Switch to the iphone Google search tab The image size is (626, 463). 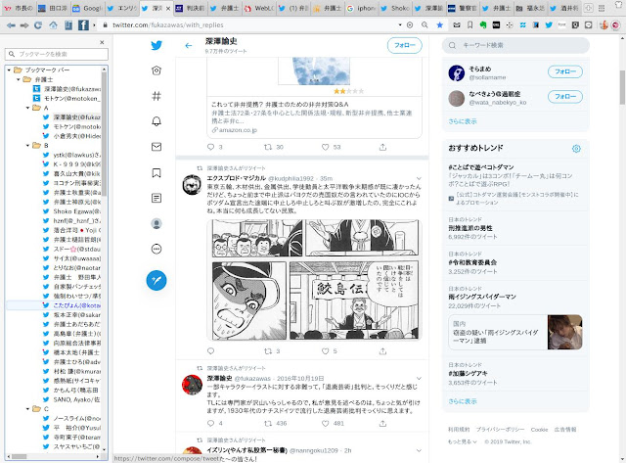pos(362,8)
